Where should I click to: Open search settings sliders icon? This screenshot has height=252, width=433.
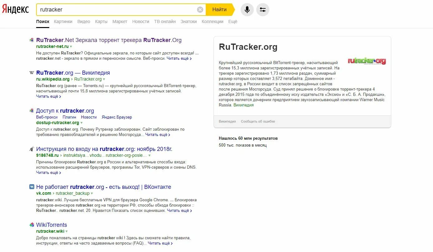263,10
